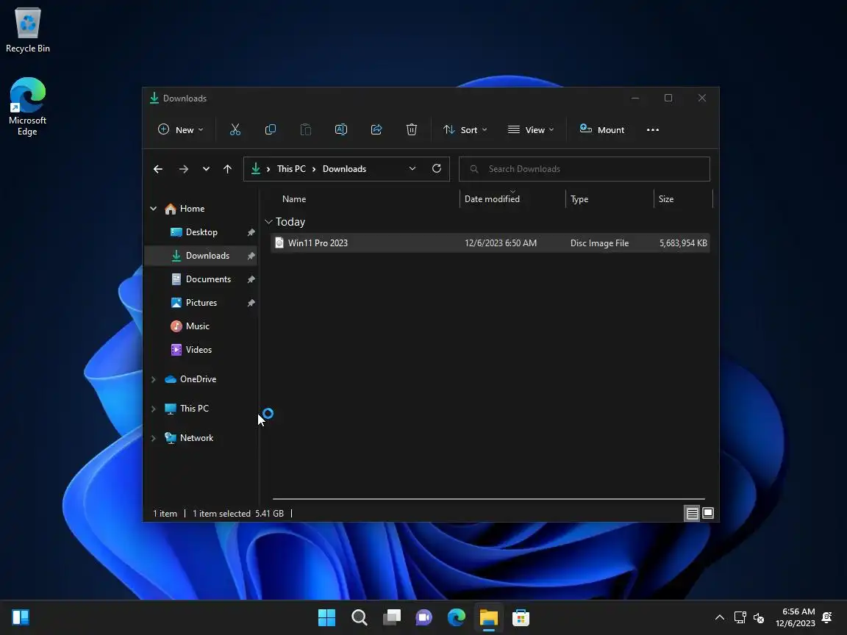
Task: Switch to large thumbnails view icon
Action: pos(707,513)
